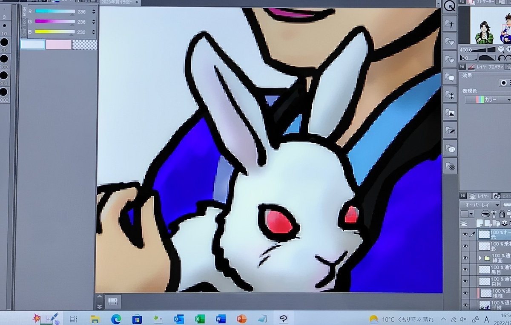Expand the 線画 layer folder
Image resolution: width=511 pixels, height=325 pixels.
[480, 258]
